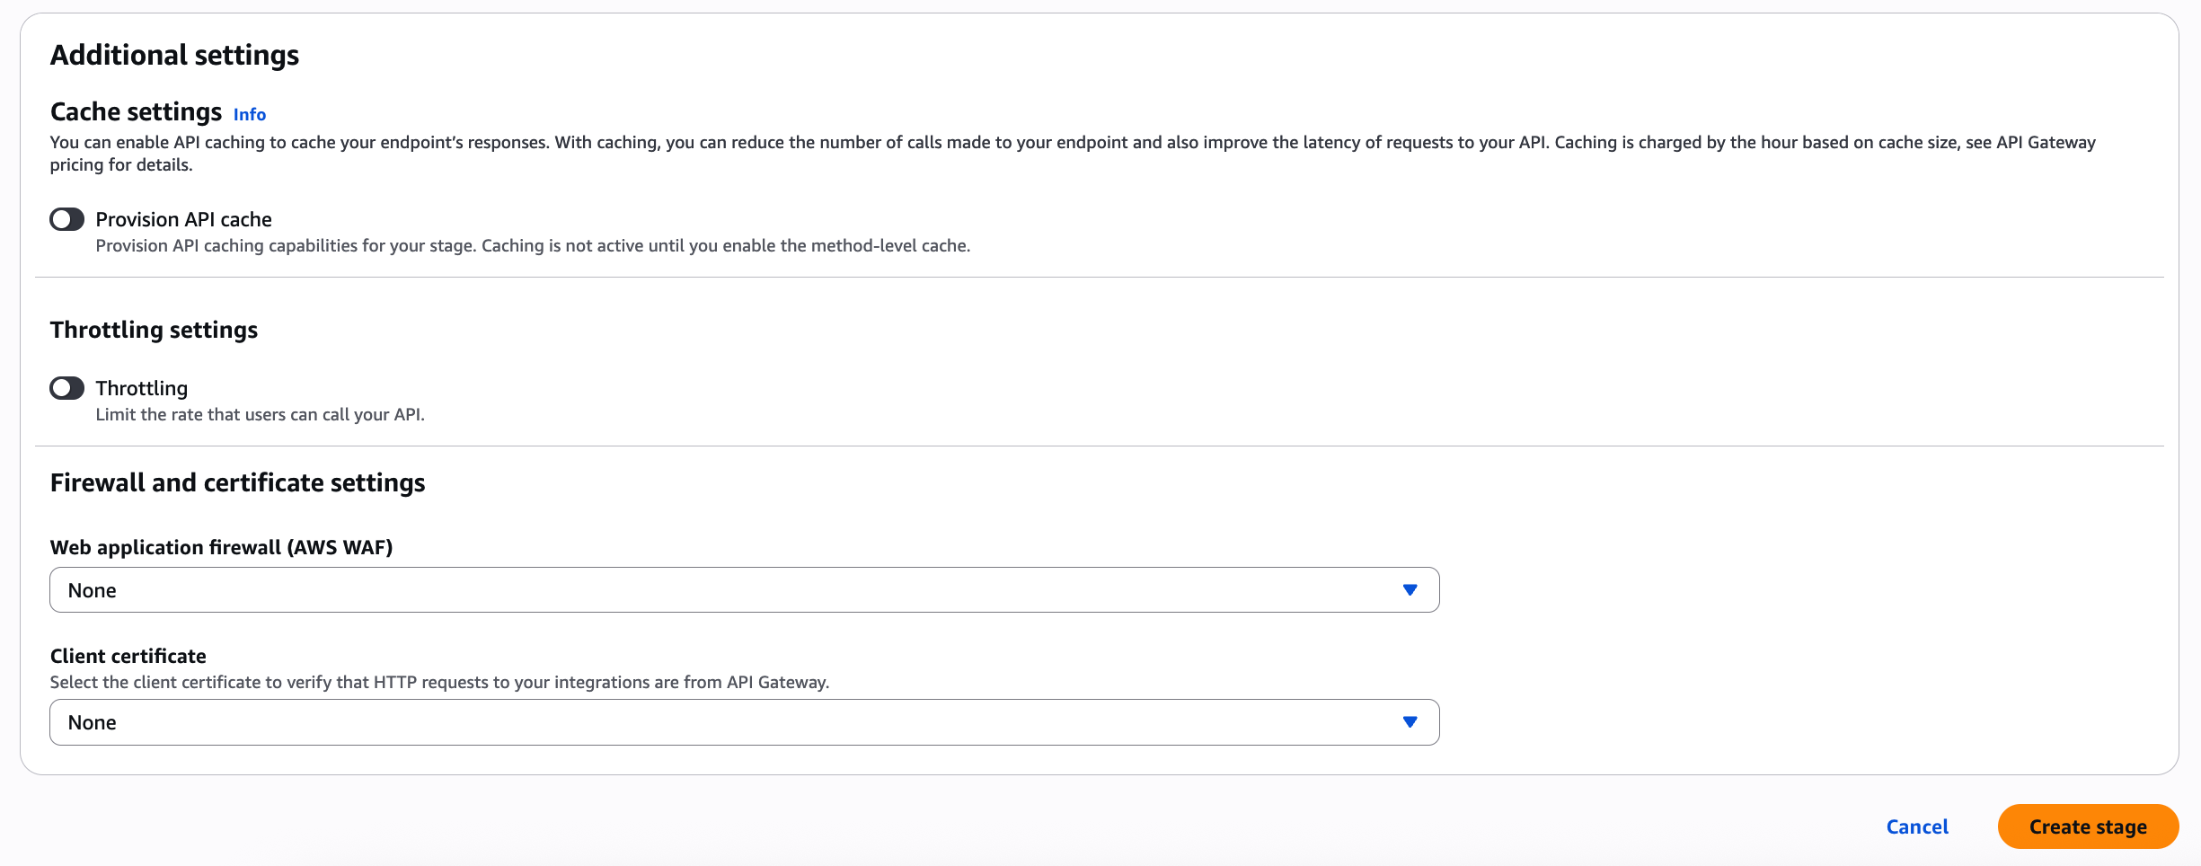Click the 'Limit the rate' throttling description
This screenshot has height=866, width=2201.
coord(260,414)
